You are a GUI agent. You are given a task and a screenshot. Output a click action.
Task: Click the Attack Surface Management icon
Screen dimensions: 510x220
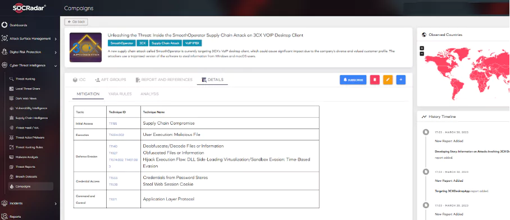tap(4, 38)
